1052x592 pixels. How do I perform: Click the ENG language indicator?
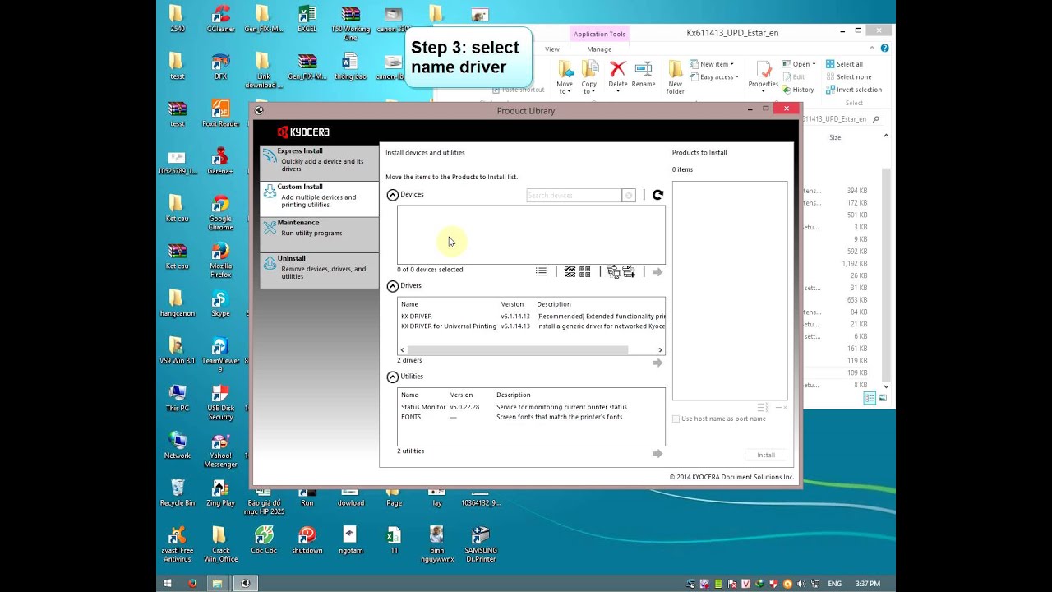point(835,584)
